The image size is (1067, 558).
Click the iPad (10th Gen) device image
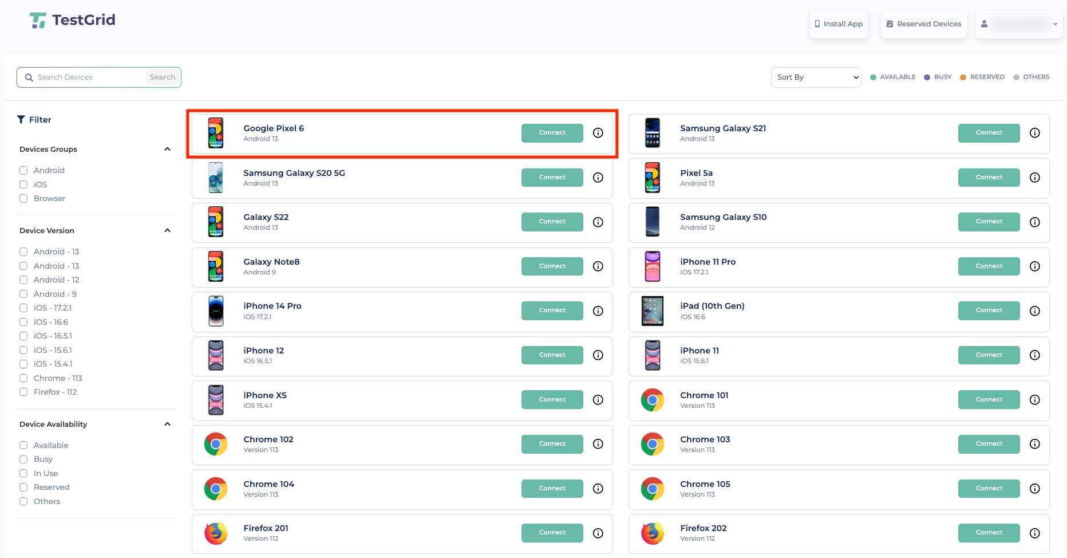click(x=653, y=311)
